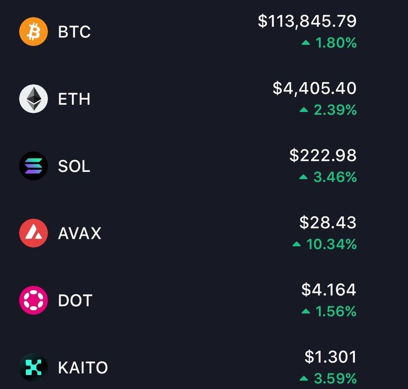Tap the Solana striped logo icon
Screen dimensions: 408x389
pos(34,166)
